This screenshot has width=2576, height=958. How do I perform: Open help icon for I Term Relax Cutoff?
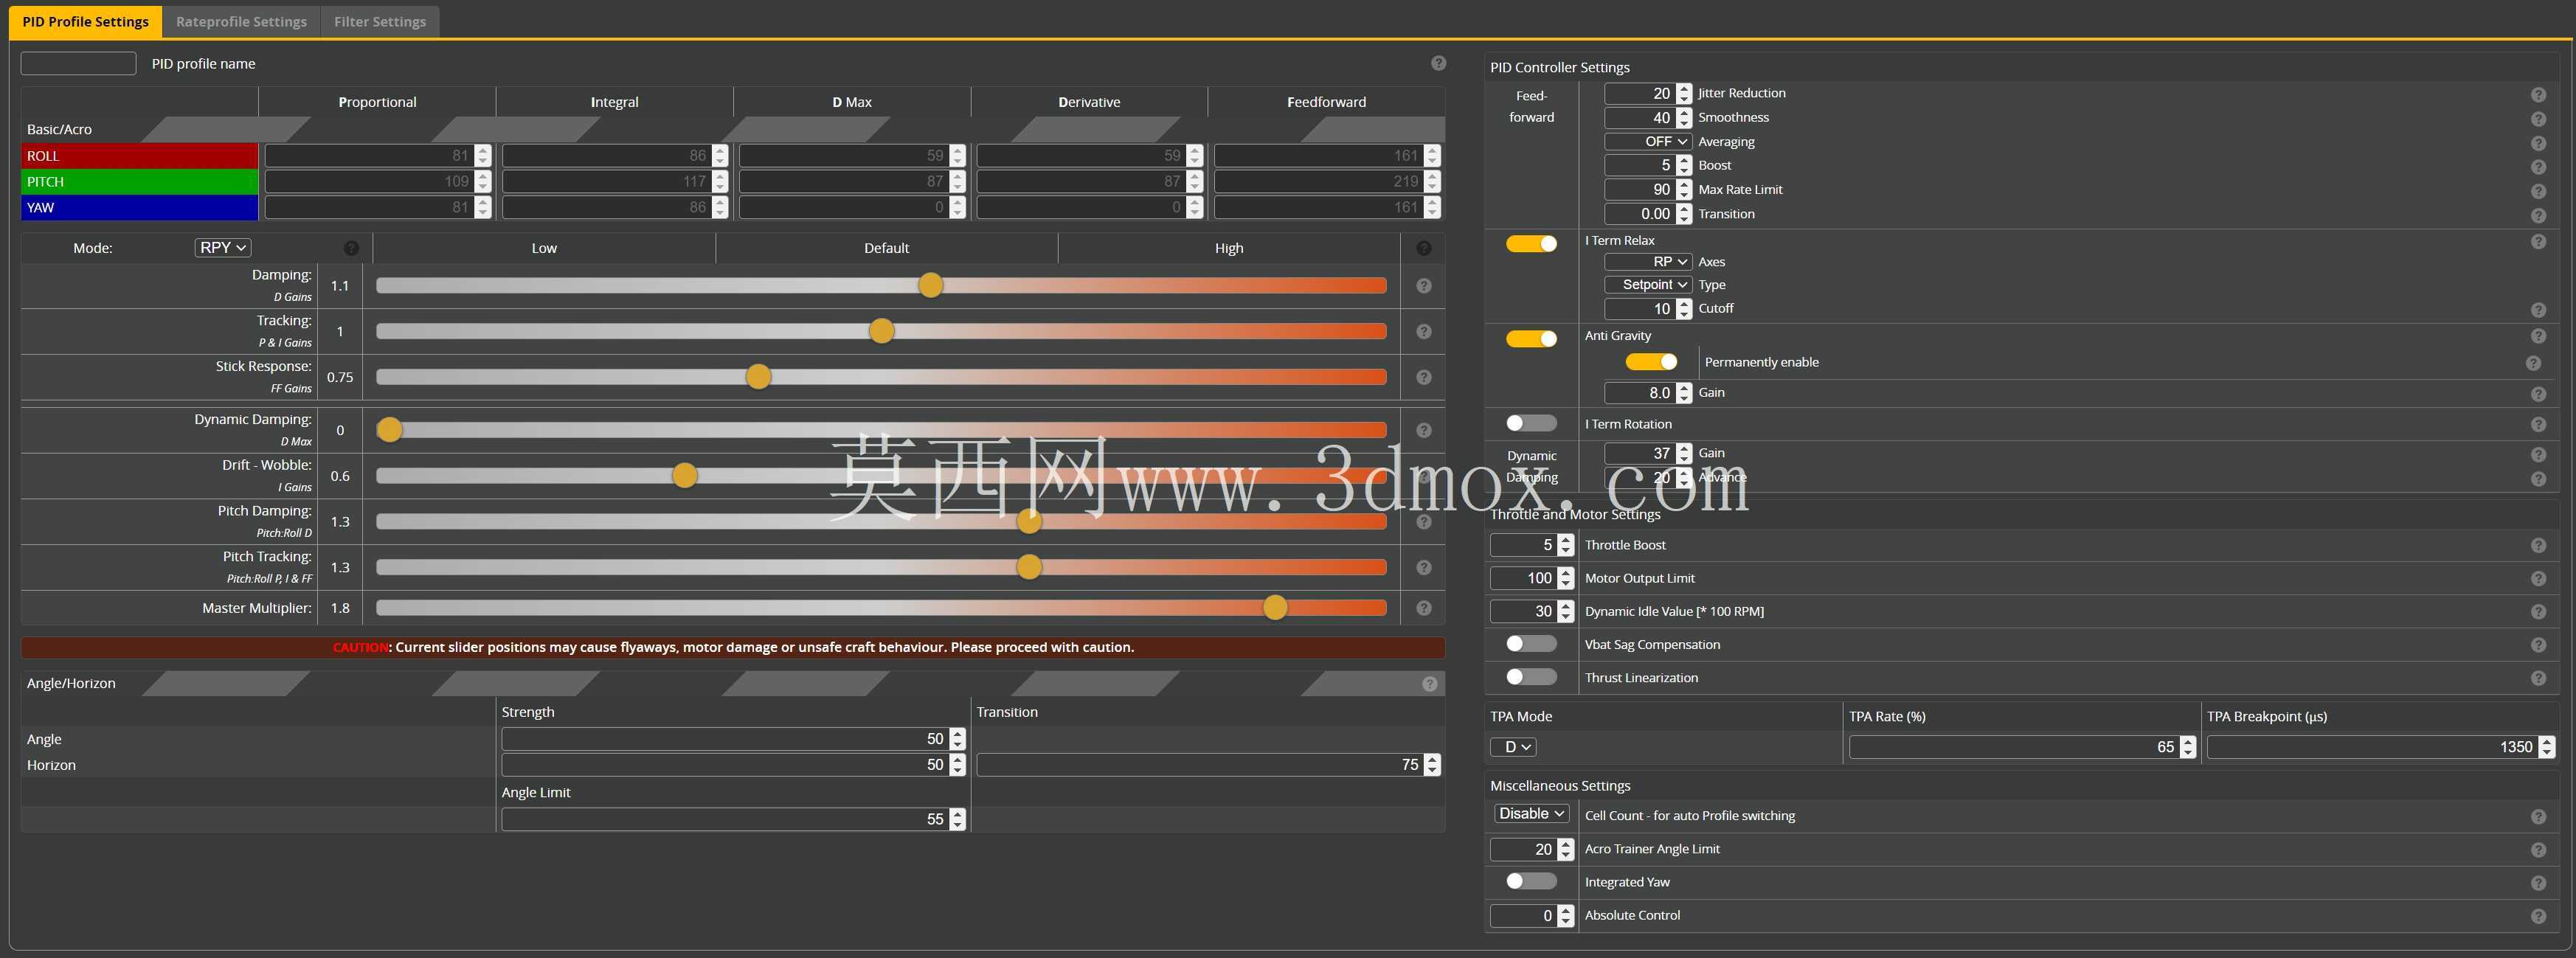(x=2538, y=310)
